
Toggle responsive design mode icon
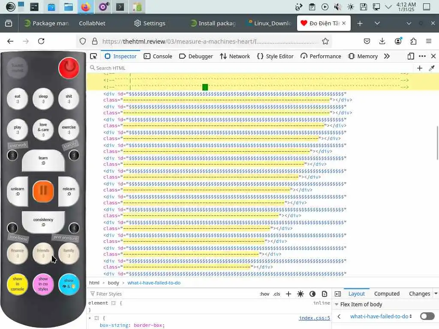[411, 56]
